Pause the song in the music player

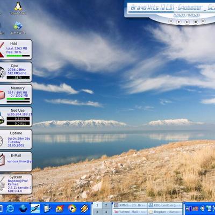coord(187,22)
